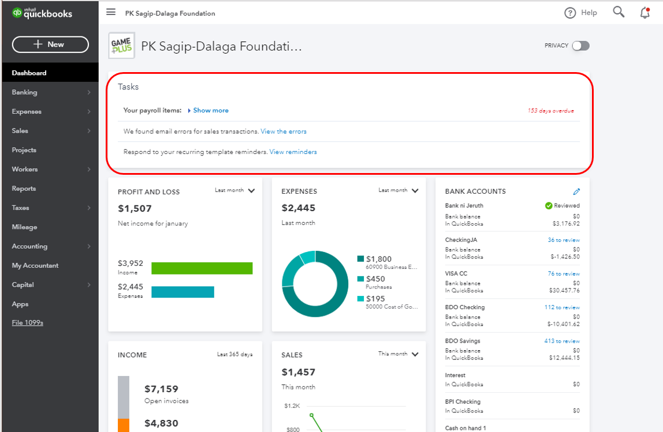The height and width of the screenshot is (432, 663).
Task: Click the View the errors link
Action: coord(283,132)
